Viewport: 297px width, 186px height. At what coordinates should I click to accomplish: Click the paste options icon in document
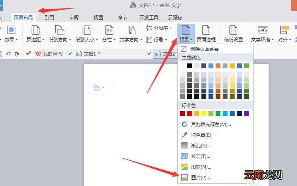97,87
